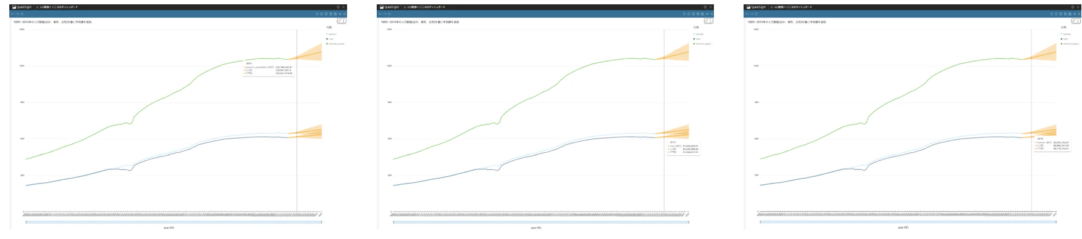The height and width of the screenshot is (239, 1082).
Task: Open bookmarks icon in middle dashboard toolbar
Action: coord(689,14)
